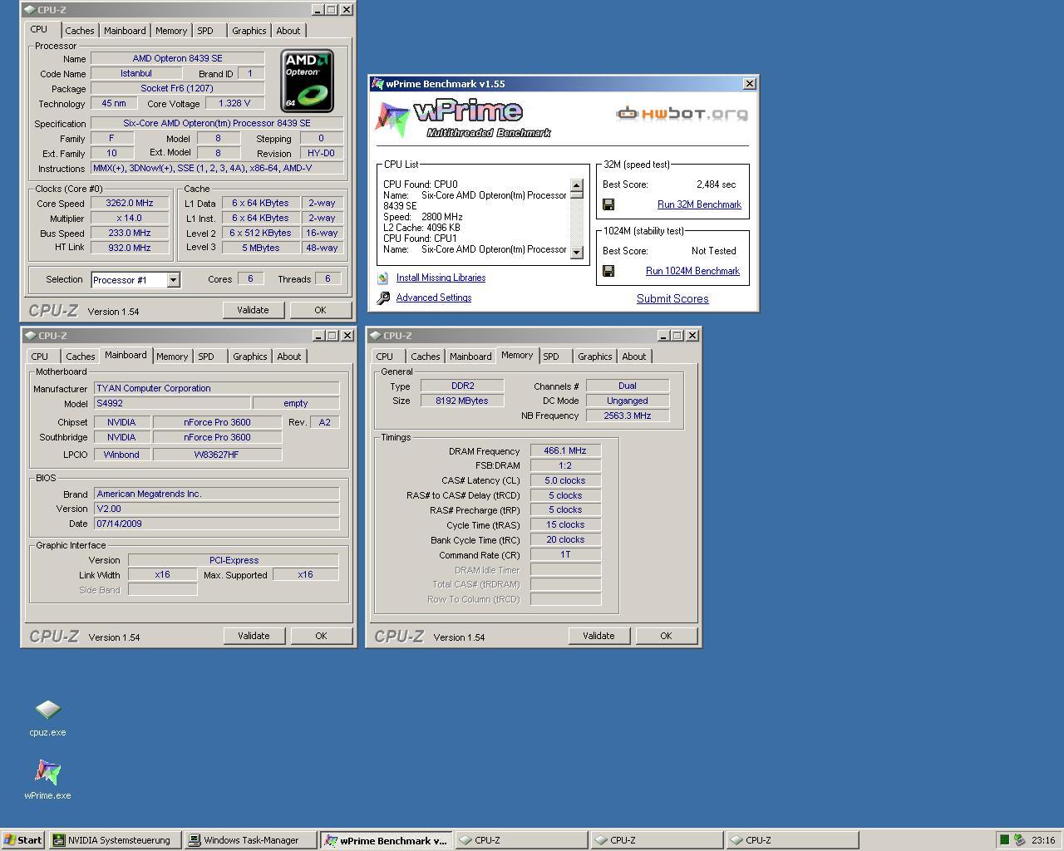The height and width of the screenshot is (851, 1064).
Task: Click the CPU List scroll up arrow
Action: point(577,185)
